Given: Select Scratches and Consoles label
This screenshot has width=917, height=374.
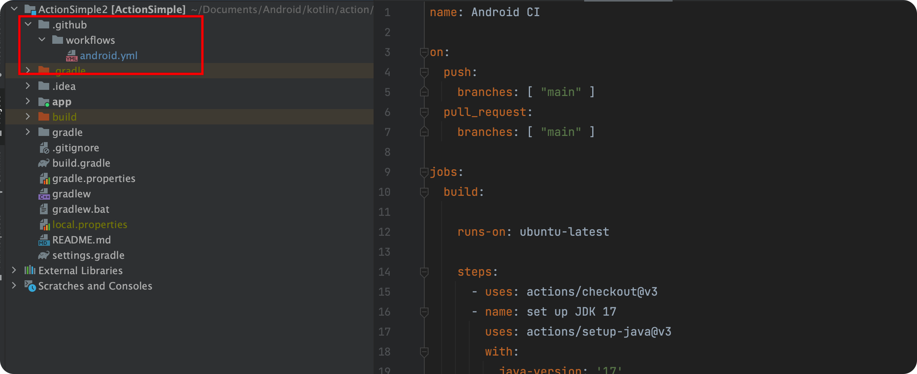Looking at the screenshot, I should click(95, 286).
